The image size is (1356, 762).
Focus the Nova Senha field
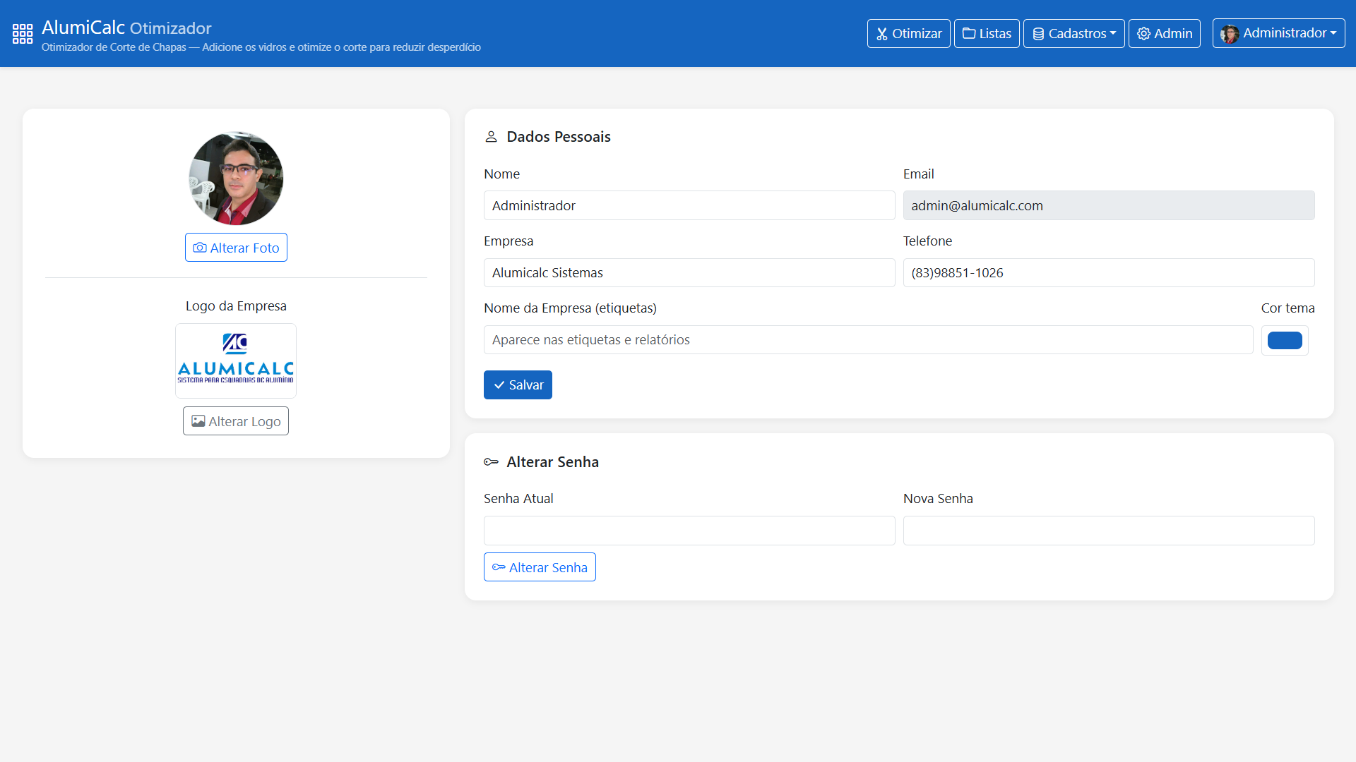pos(1109,531)
